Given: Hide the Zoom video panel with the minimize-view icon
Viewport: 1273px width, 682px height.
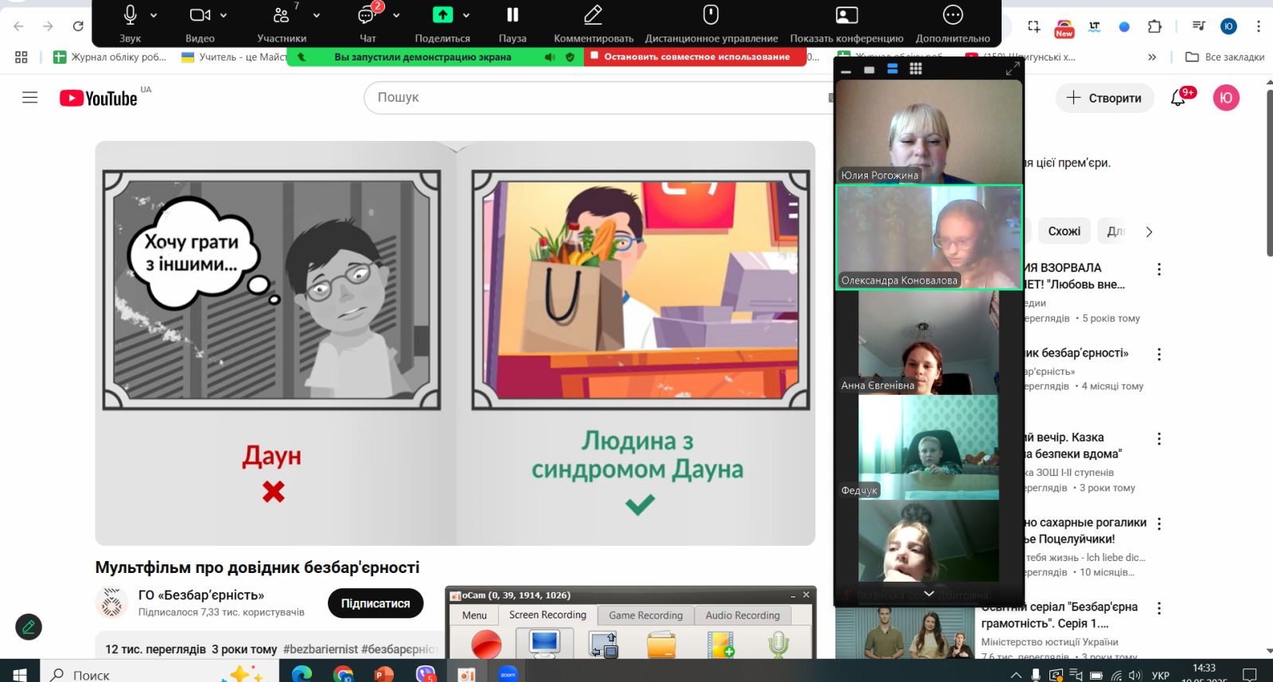Looking at the screenshot, I should coord(846,70).
